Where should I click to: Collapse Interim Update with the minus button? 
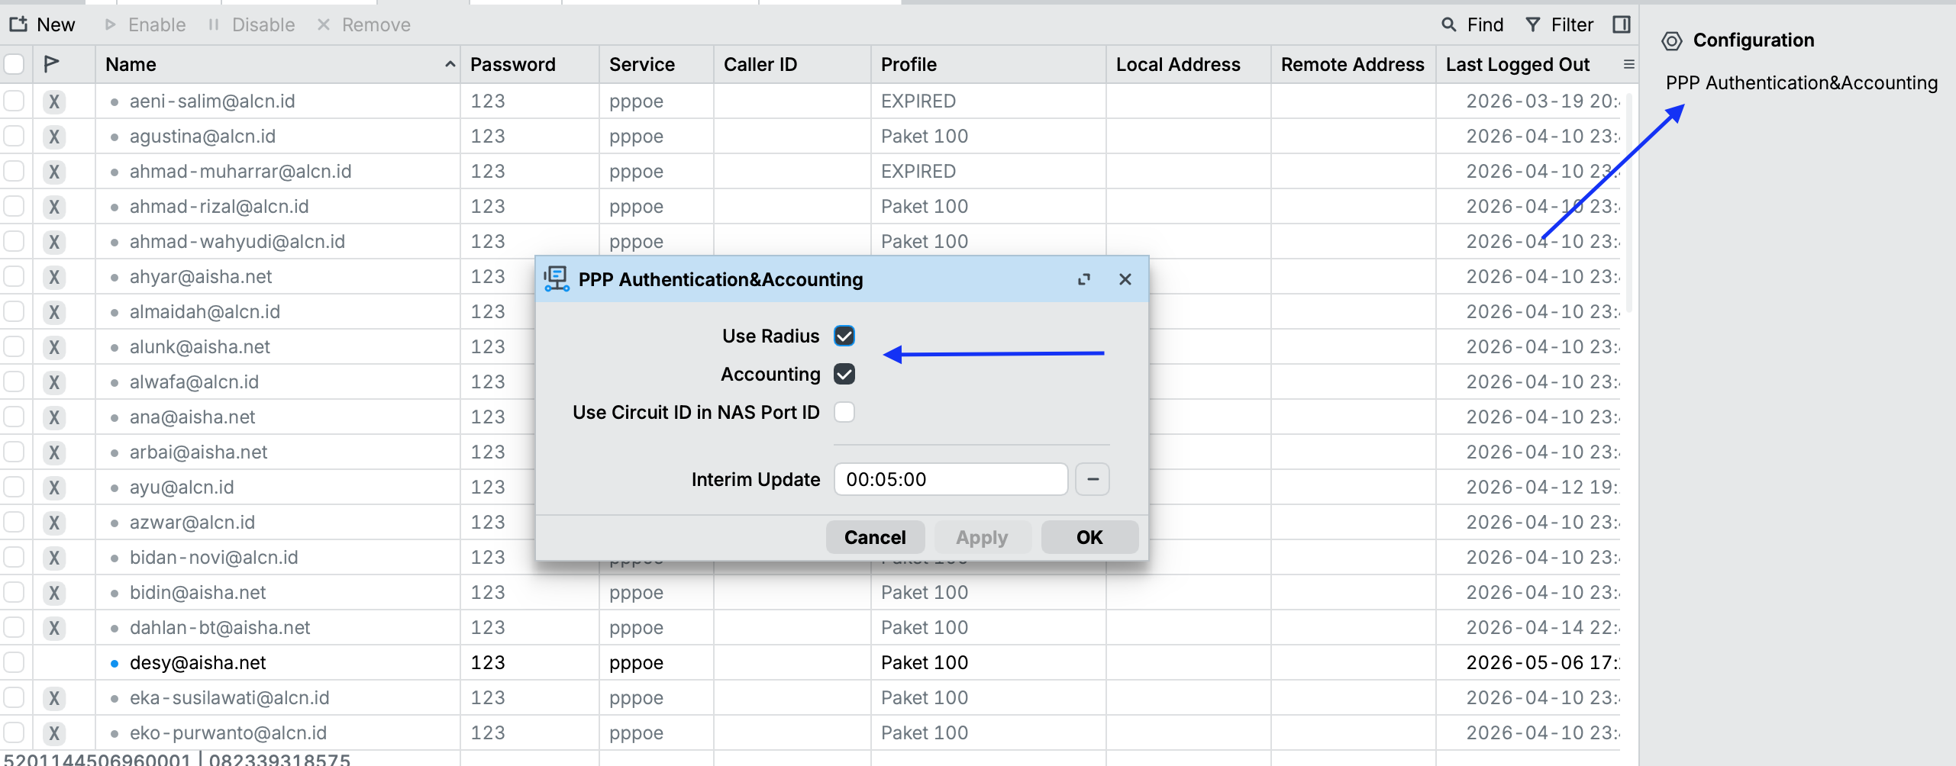click(x=1093, y=479)
